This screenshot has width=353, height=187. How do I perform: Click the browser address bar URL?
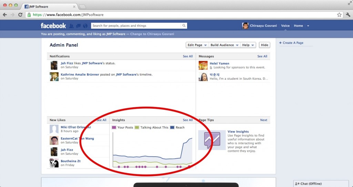[68, 15]
